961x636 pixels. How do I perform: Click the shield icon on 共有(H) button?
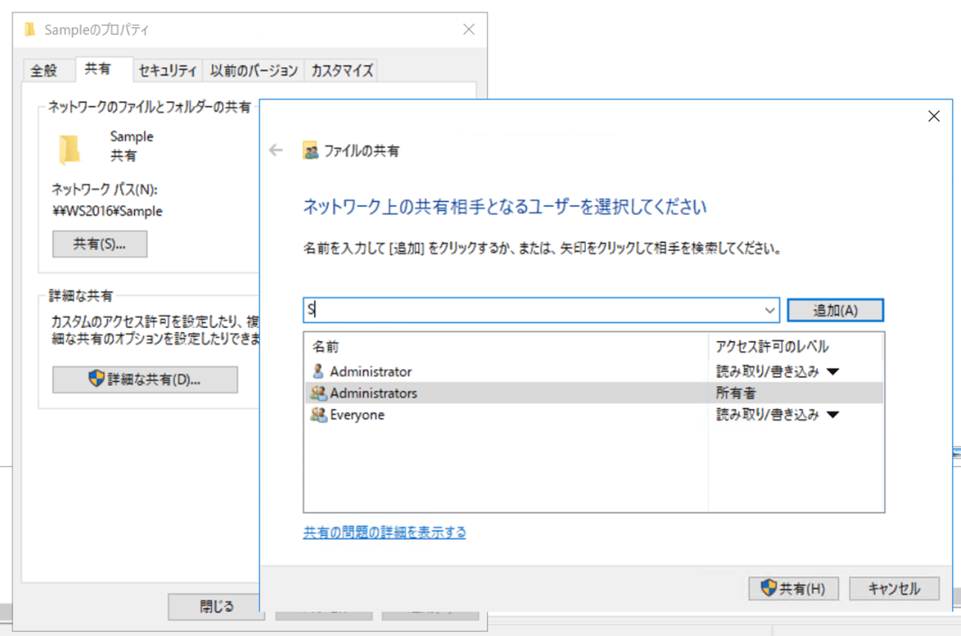(x=769, y=588)
